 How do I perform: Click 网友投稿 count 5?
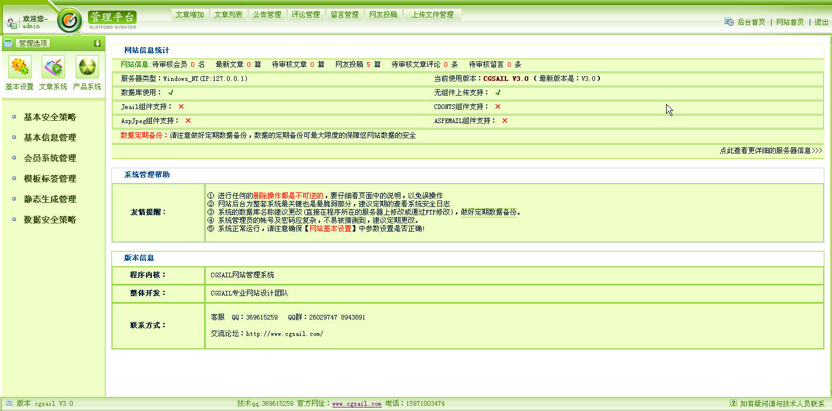tap(368, 64)
